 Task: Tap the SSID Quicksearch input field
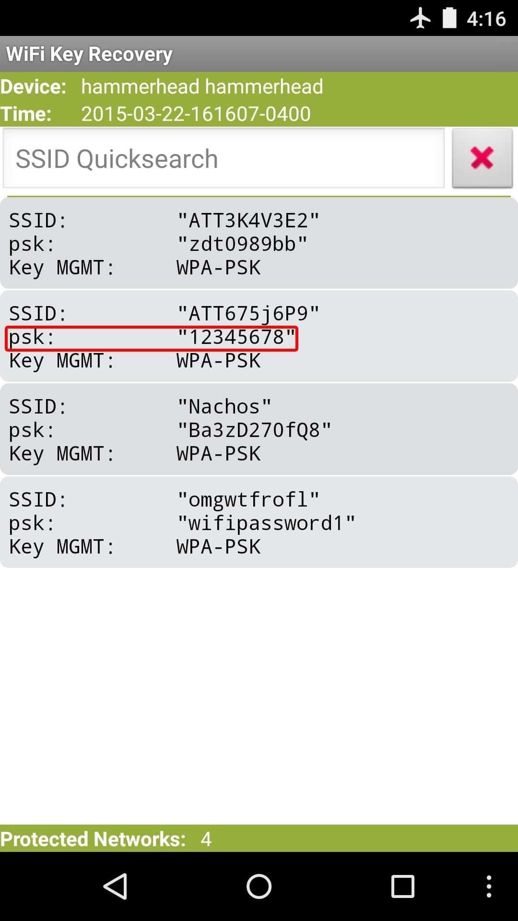pos(224,158)
